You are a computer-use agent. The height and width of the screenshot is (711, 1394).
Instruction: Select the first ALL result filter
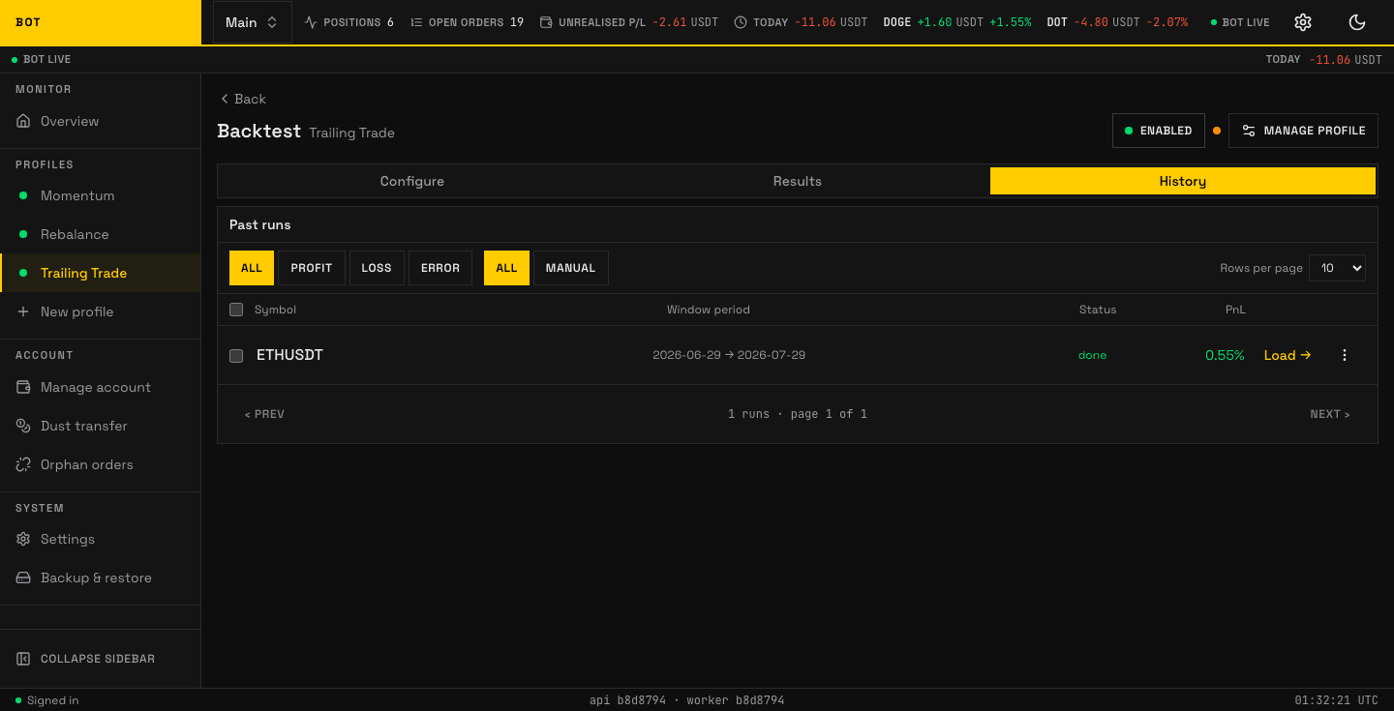coord(252,268)
